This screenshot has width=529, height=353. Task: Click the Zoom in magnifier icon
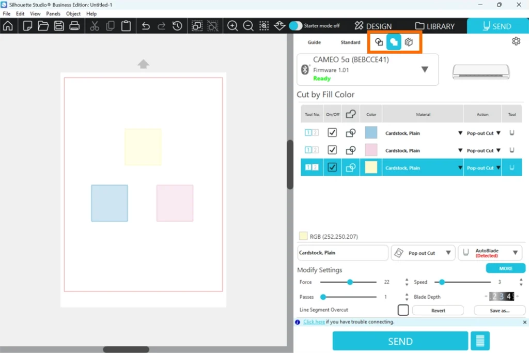pos(233,26)
